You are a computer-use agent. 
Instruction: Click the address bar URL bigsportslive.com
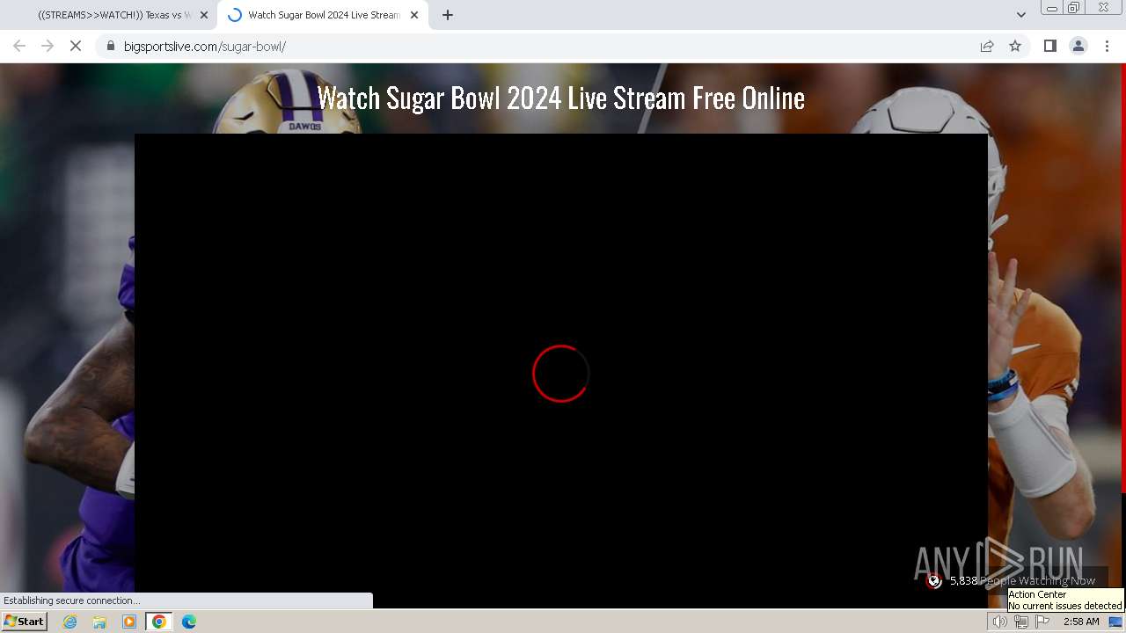[x=205, y=46]
